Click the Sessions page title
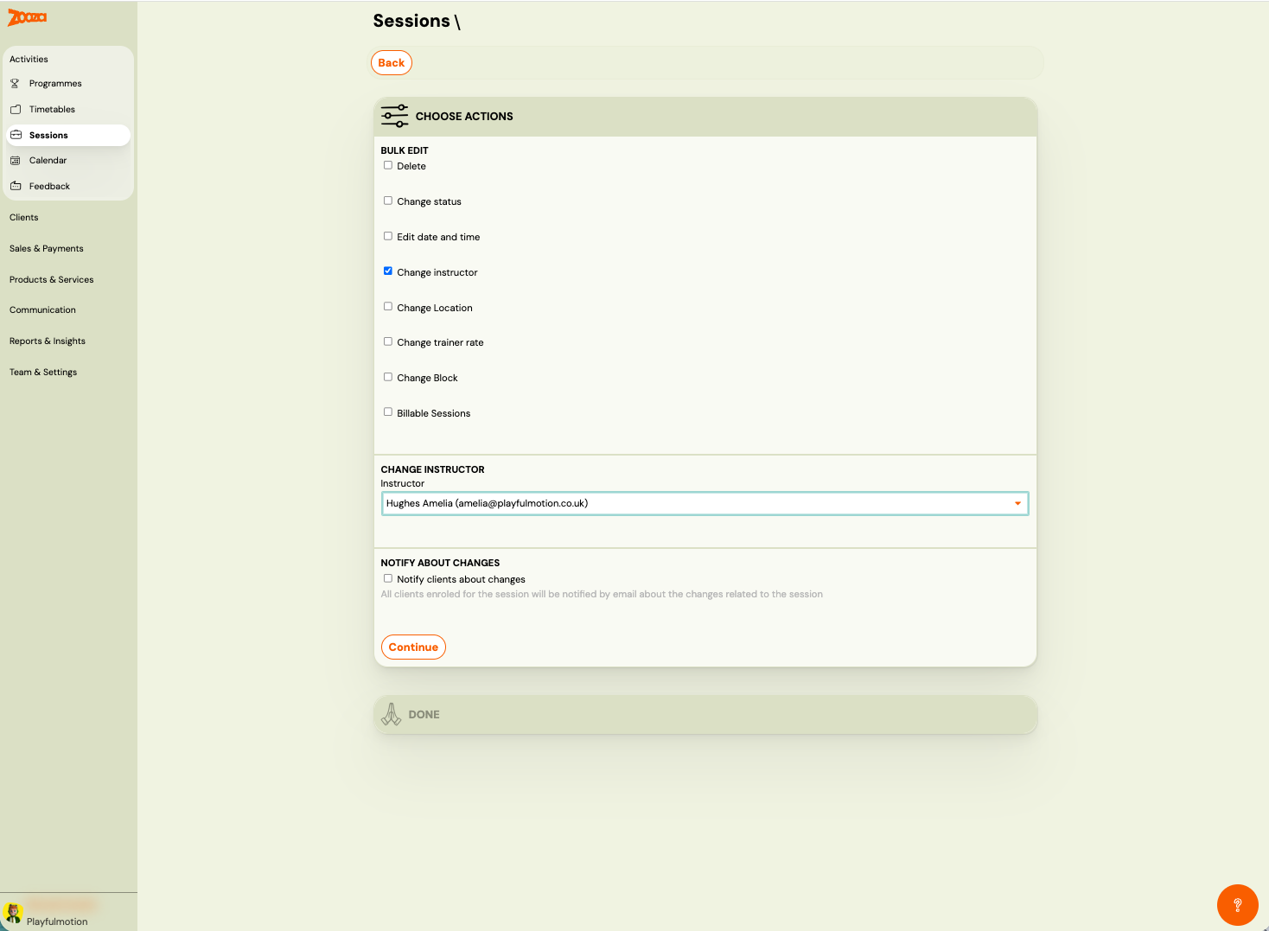Viewport: 1269px width, 931px height. click(x=411, y=21)
